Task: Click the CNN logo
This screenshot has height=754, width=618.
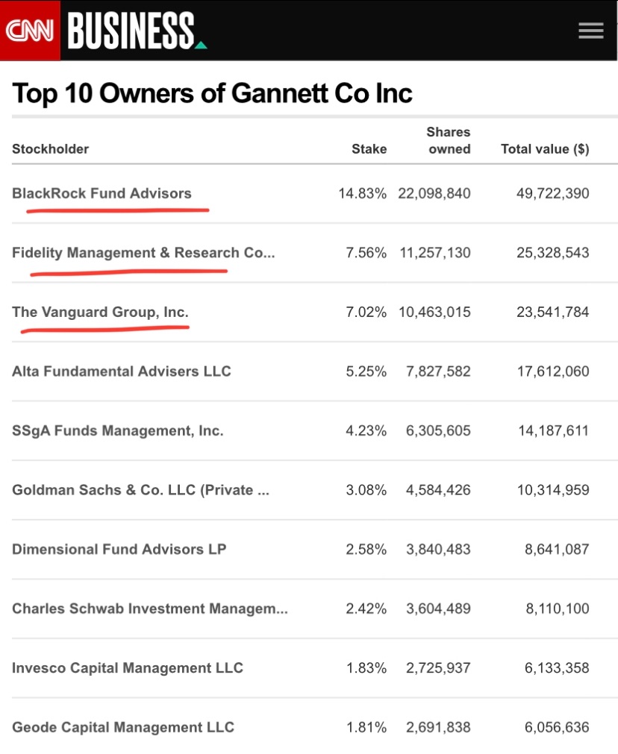Action: pyautogui.click(x=30, y=30)
